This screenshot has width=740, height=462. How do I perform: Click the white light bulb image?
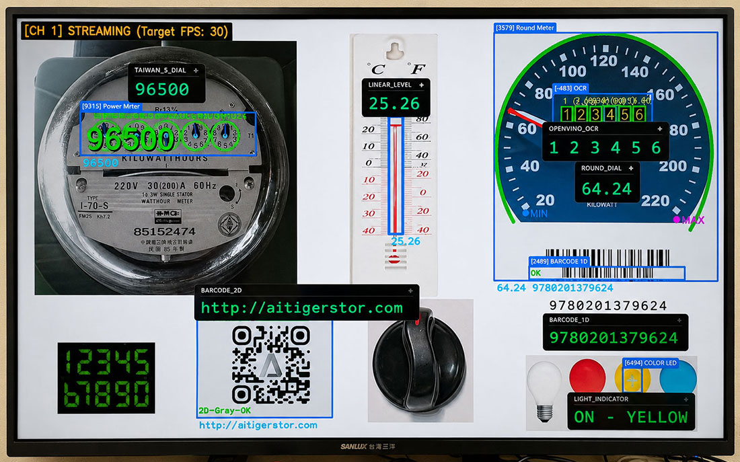(x=544, y=390)
